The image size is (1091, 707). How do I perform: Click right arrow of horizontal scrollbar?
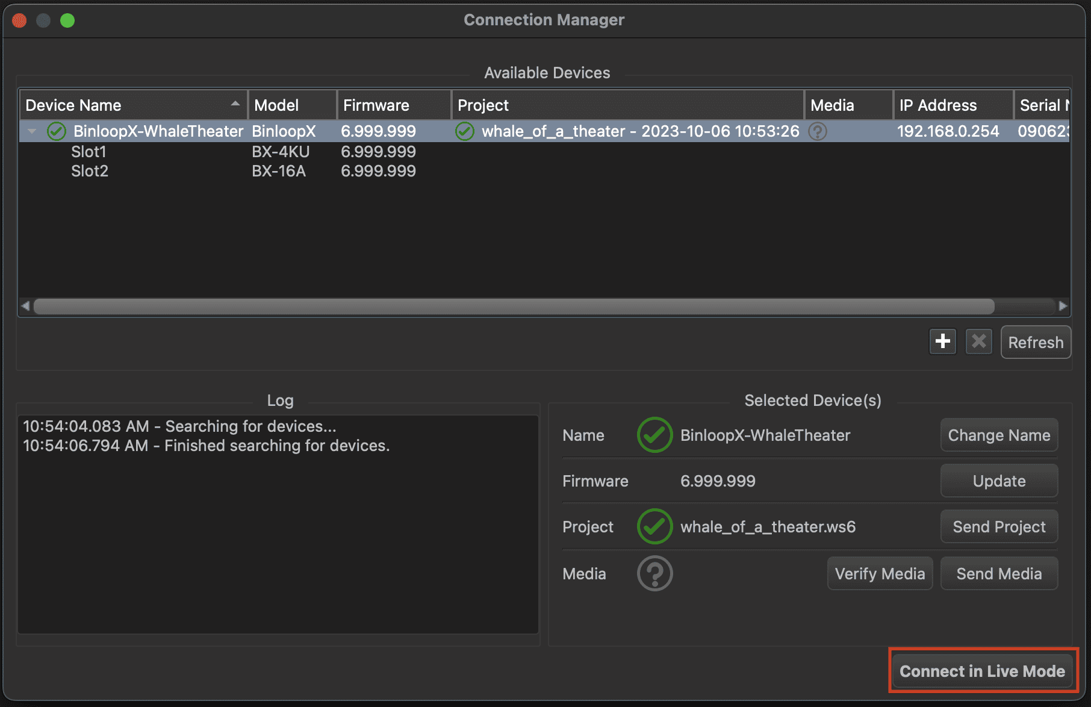coord(1063,306)
